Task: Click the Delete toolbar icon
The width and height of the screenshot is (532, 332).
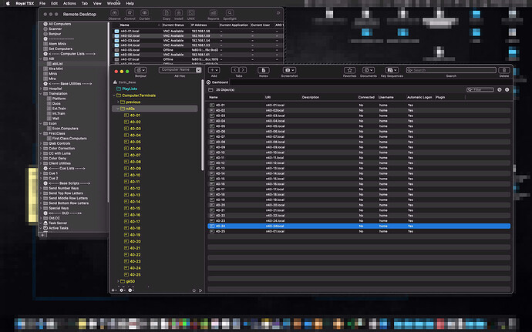Action: point(504,71)
